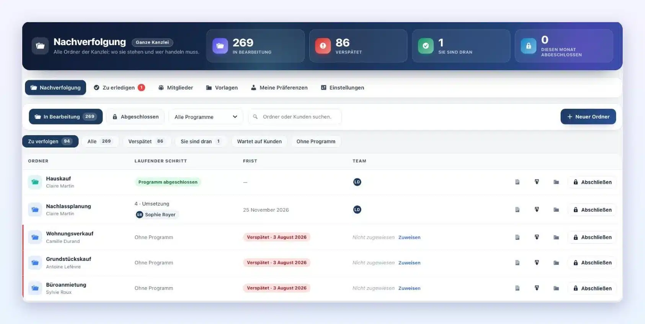
Task: Apply the Wartet auf Kunden filter
Action: click(259, 141)
